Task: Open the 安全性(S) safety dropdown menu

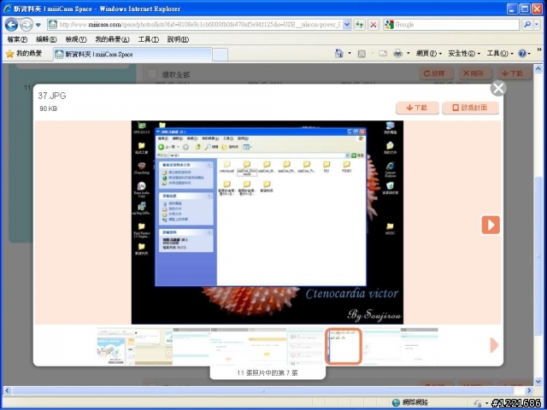Action: pyautogui.click(x=464, y=53)
